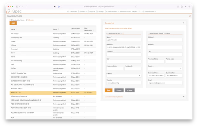This screenshot has height=127, width=198.
Task: Sort by Name column
Action: tap(14, 29)
